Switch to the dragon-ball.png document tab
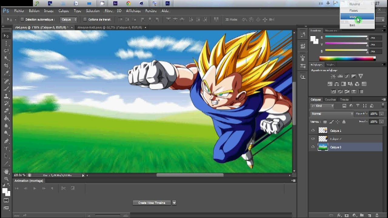This screenshot has height=218, width=388. 110,28
